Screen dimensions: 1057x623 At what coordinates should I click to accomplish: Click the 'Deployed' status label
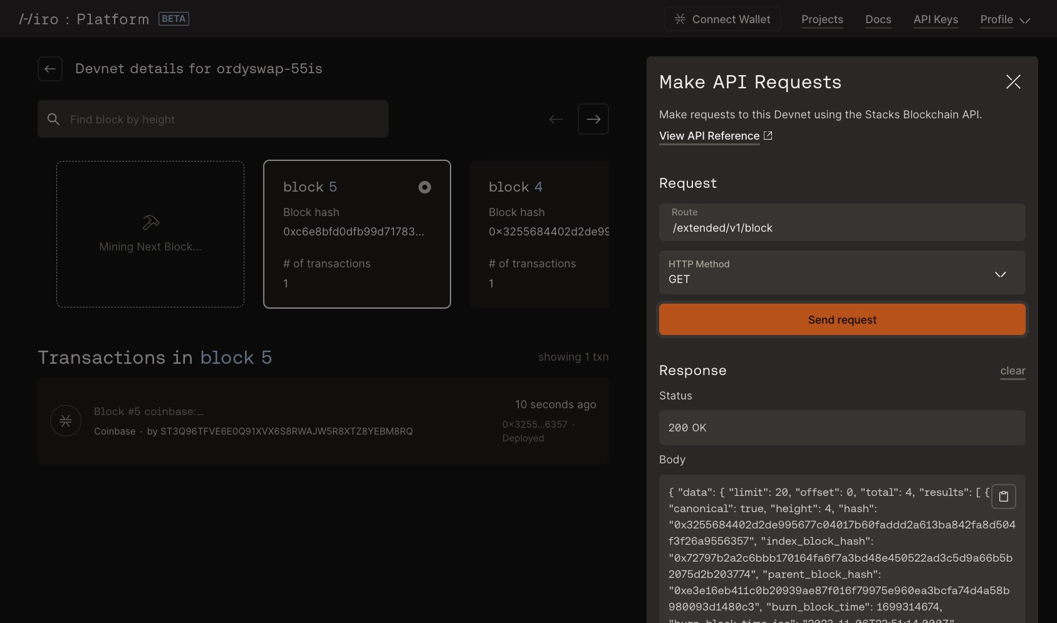coord(523,438)
